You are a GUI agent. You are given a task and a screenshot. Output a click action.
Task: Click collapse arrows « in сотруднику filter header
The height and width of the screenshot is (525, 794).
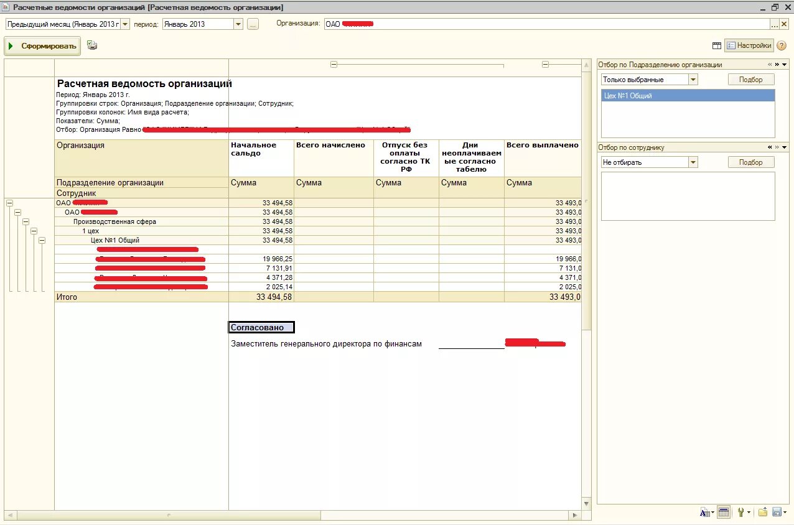click(x=770, y=147)
